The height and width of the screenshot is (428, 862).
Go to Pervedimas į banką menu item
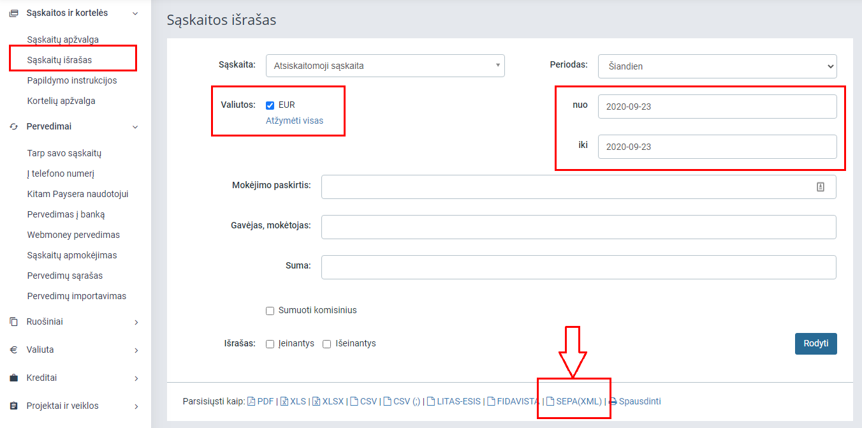[x=66, y=214]
